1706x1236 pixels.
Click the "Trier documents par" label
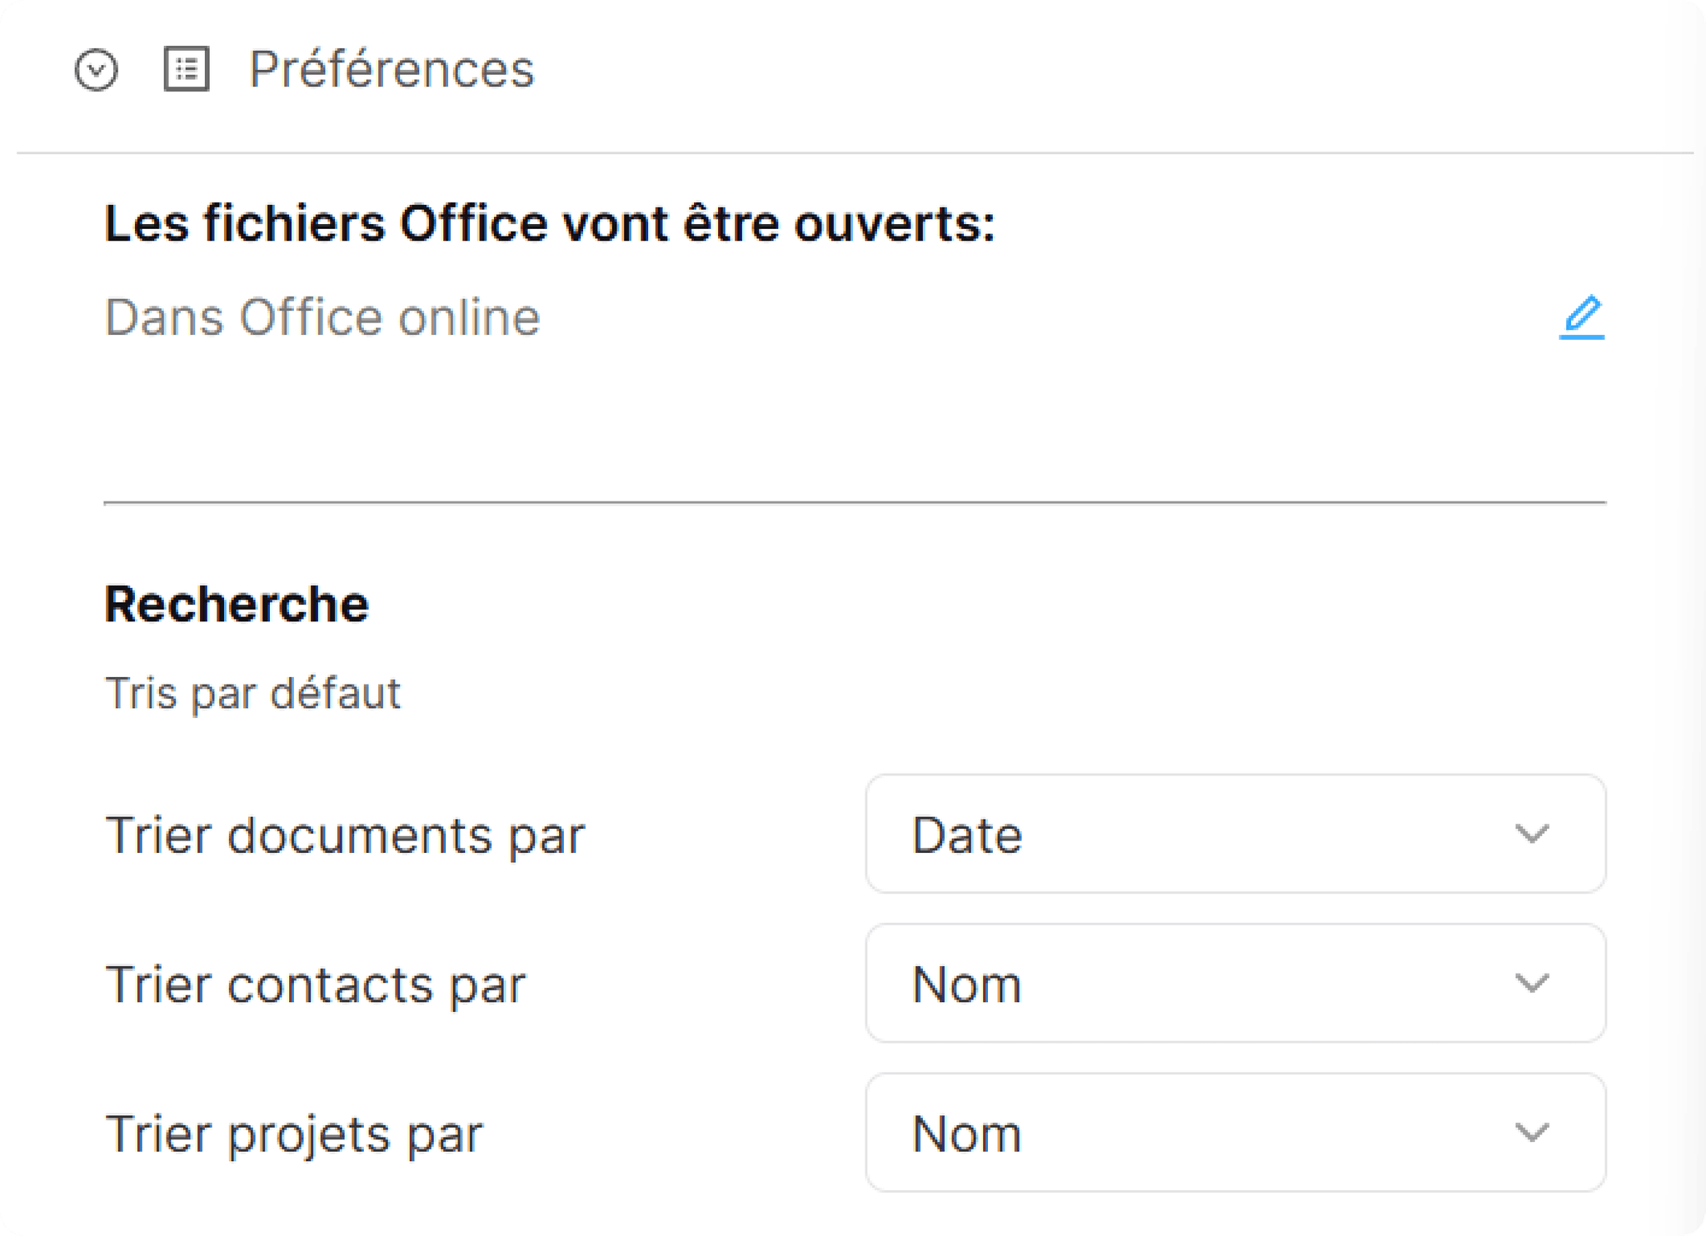pyautogui.click(x=345, y=835)
